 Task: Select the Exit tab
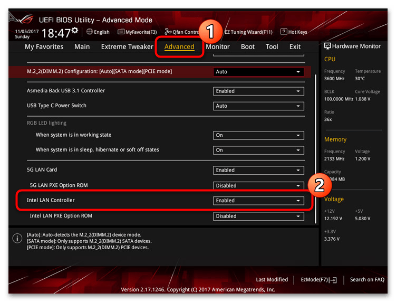295,47
